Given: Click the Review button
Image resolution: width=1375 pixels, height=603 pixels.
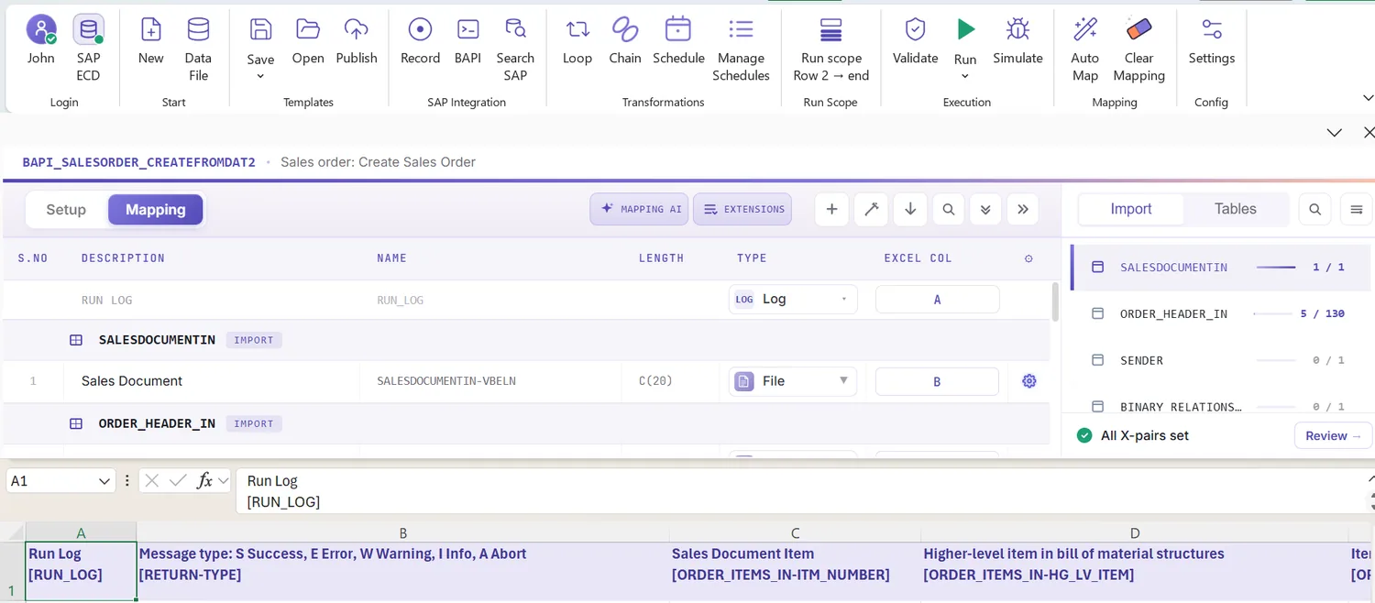Looking at the screenshot, I should coord(1333,435).
